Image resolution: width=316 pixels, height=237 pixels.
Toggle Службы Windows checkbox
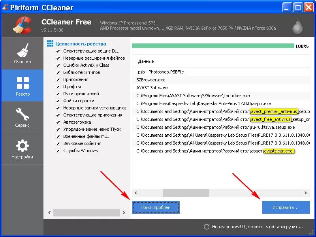click(58, 150)
